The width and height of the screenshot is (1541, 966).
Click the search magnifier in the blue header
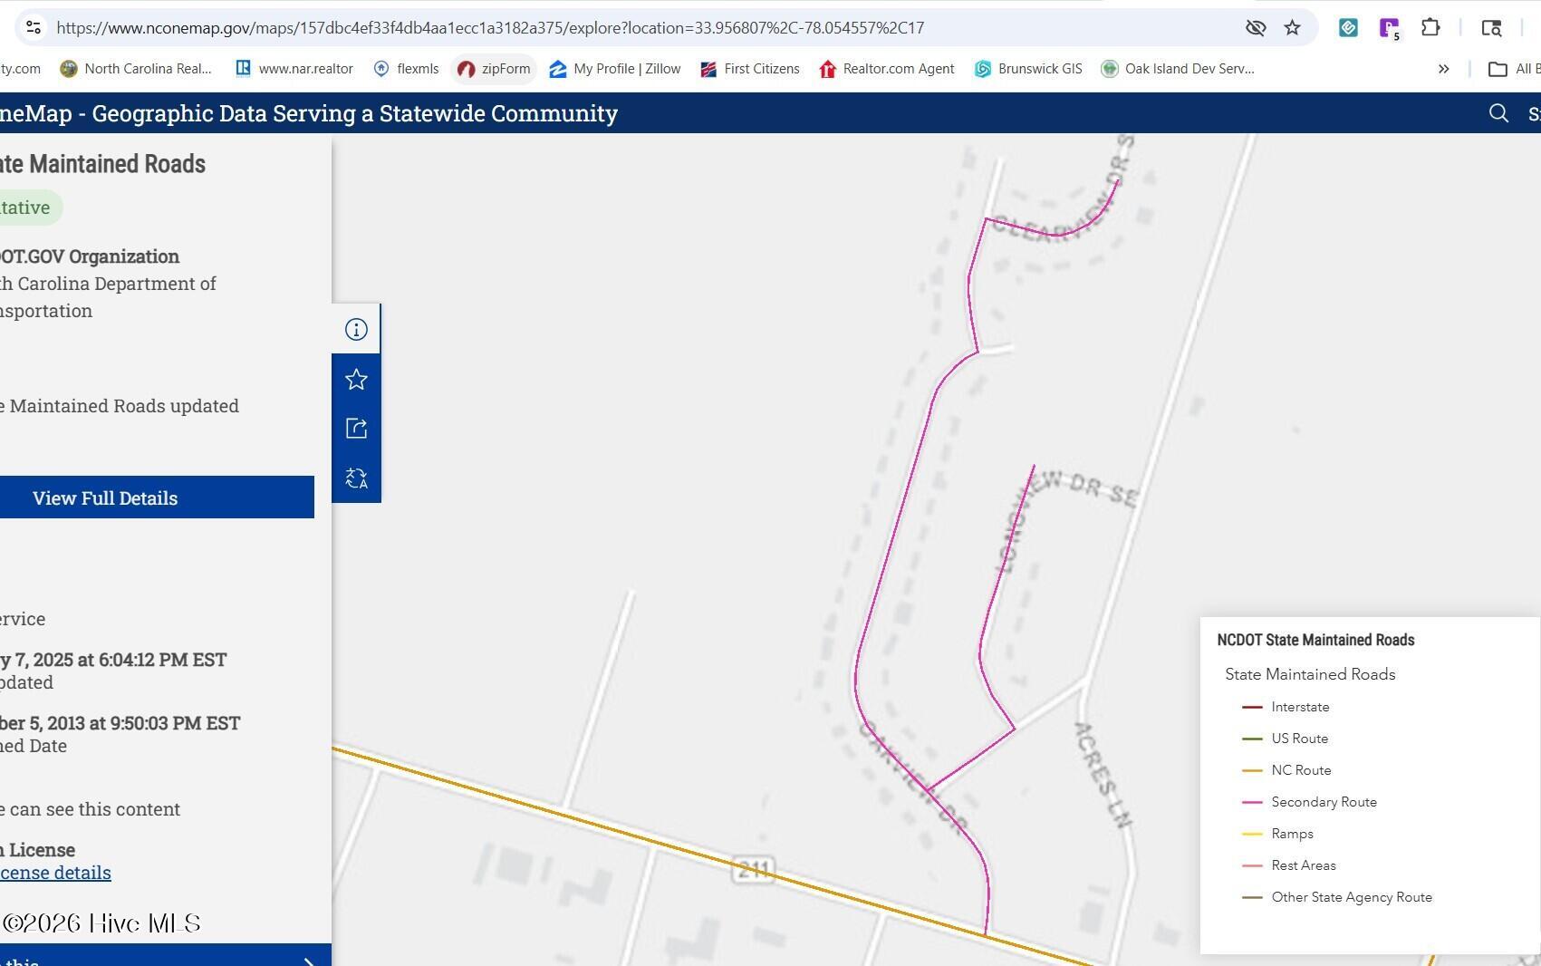(1498, 113)
